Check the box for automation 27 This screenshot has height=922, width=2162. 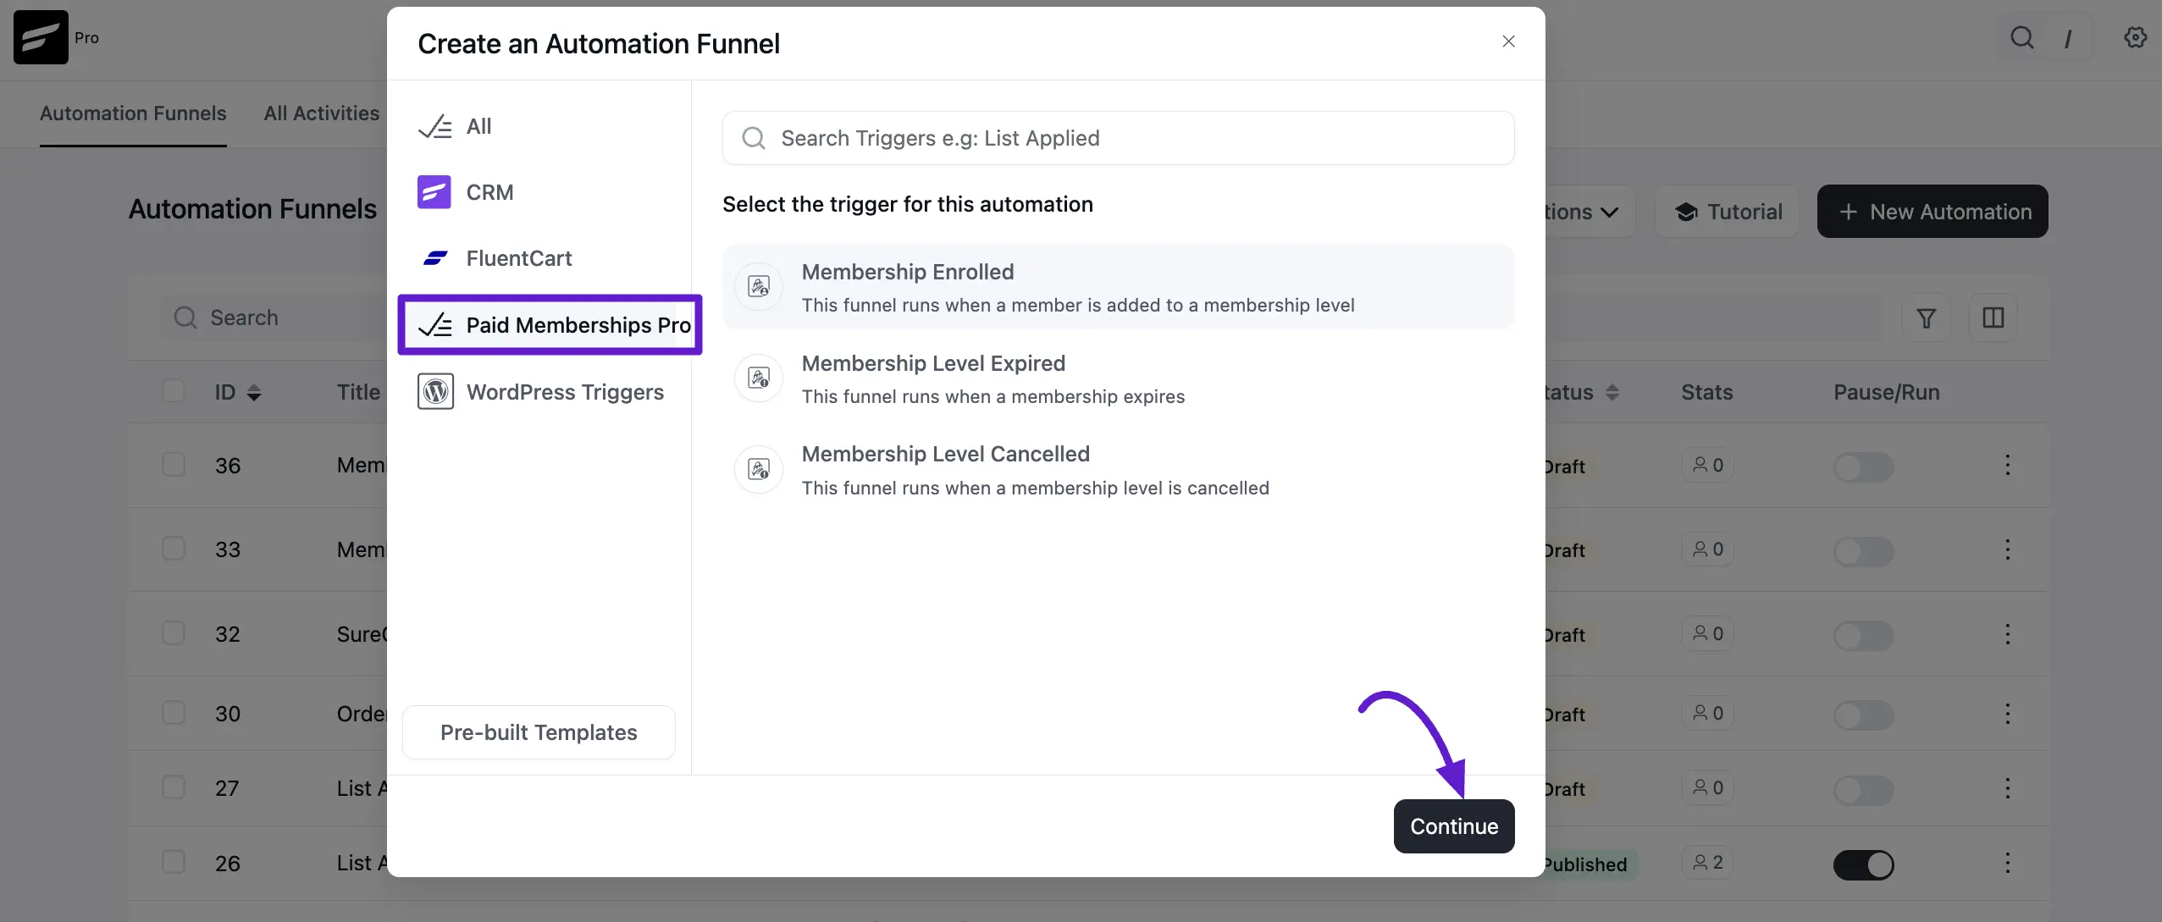pos(174,787)
